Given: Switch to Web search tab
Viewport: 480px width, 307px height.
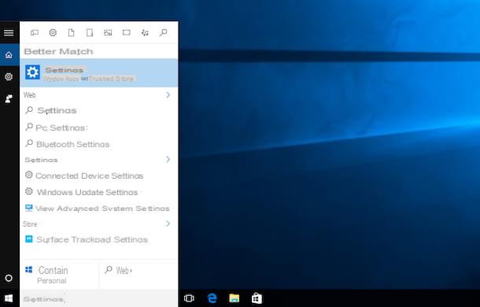Looking at the screenshot, I should [x=138, y=275].
